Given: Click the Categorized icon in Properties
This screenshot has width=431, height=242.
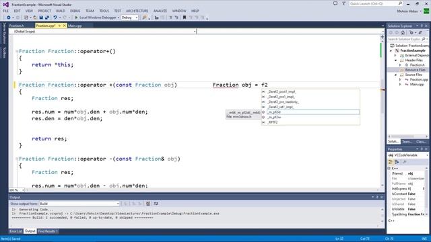Looking at the screenshot, I should (x=391, y=162).
